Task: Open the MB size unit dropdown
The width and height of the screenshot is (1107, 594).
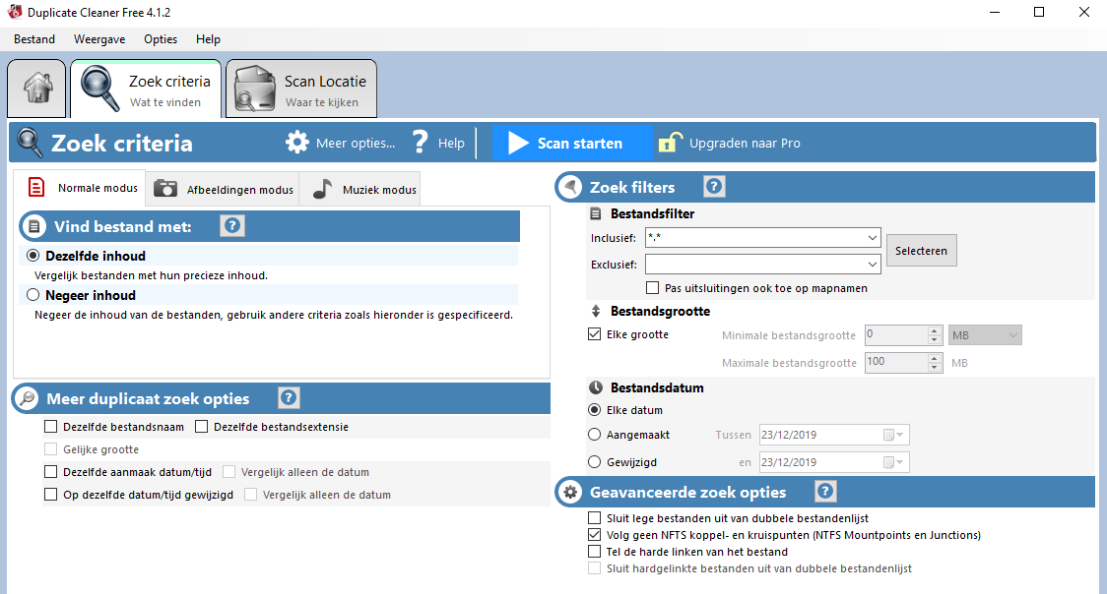Action: point(985,335)
